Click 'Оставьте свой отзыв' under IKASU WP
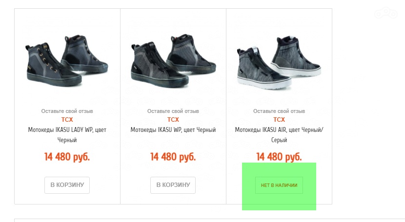The image size is (405, 222). tap(173, 111)
